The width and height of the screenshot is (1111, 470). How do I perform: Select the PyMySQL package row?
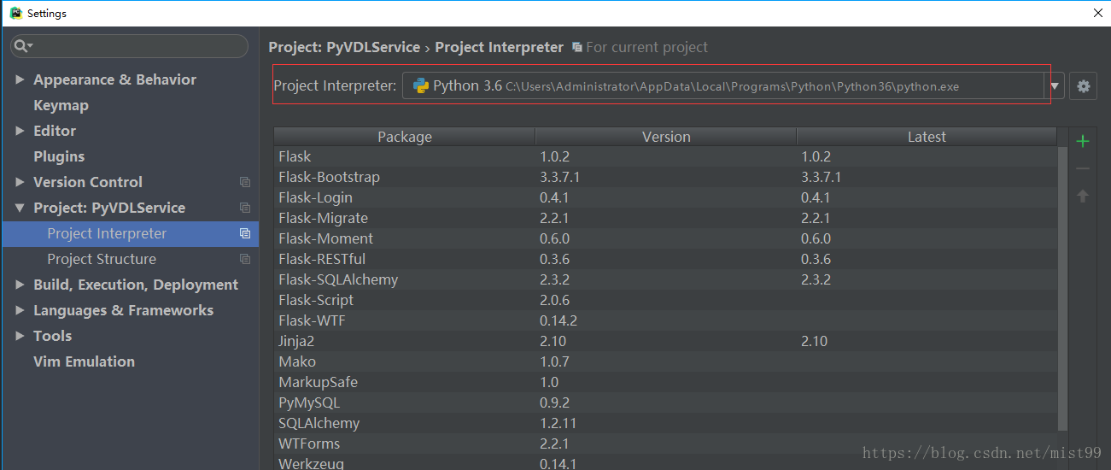coord(665,402)
